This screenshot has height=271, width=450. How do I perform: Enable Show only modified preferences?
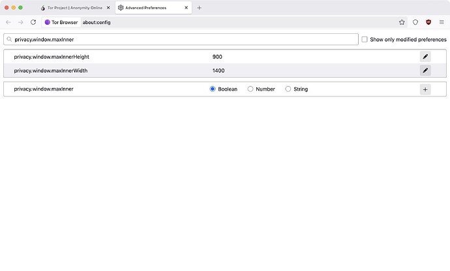click(365, 39)
